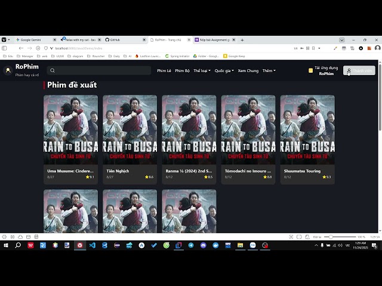Go back with the browser back arrow

tap(21, 48)
